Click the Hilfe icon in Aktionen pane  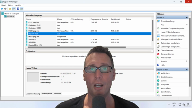click(158, 65)
